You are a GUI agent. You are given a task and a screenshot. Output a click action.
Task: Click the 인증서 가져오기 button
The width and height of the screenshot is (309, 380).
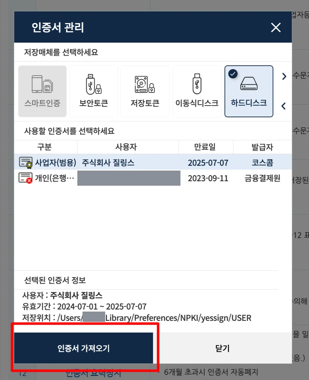pos(84,348)
